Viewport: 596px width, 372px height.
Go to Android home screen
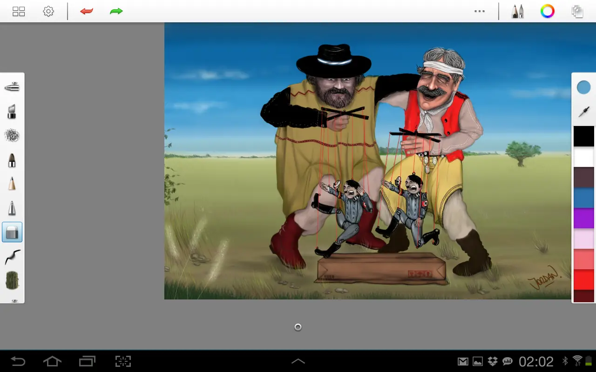52,361
